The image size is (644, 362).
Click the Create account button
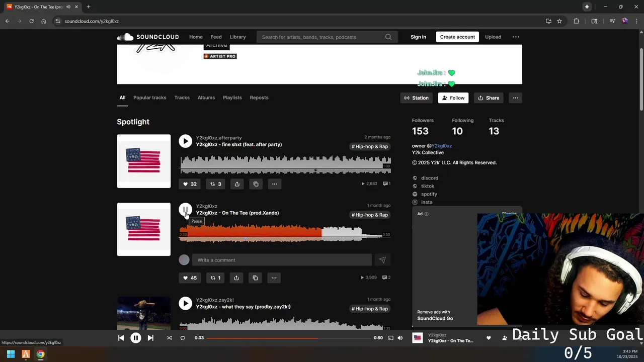pos(457,37)
